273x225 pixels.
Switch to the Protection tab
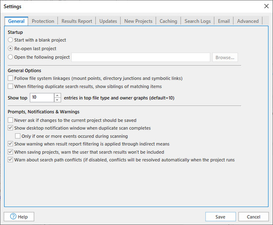tap(43, 21)
